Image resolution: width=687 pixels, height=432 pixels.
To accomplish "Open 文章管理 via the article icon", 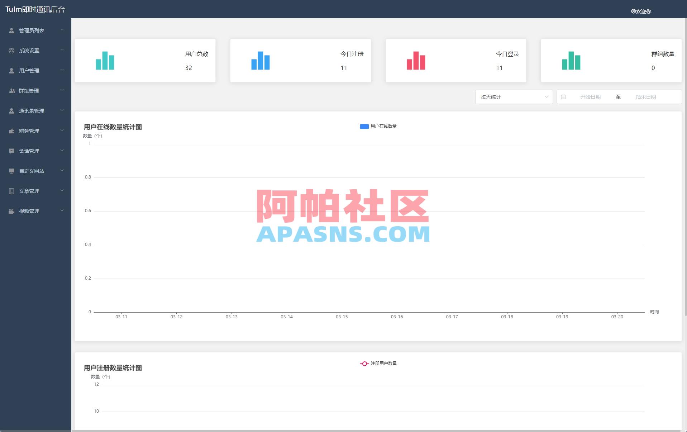I will click(x=11, y=191).
